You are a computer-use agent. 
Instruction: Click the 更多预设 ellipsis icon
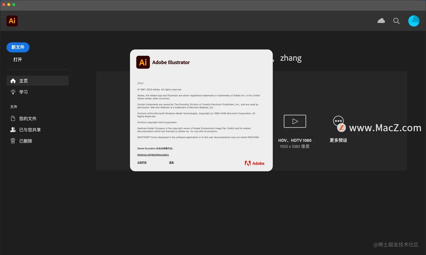338,121
